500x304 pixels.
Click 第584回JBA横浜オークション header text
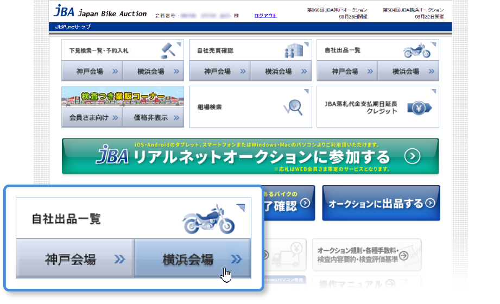click(x=413, y=10)
